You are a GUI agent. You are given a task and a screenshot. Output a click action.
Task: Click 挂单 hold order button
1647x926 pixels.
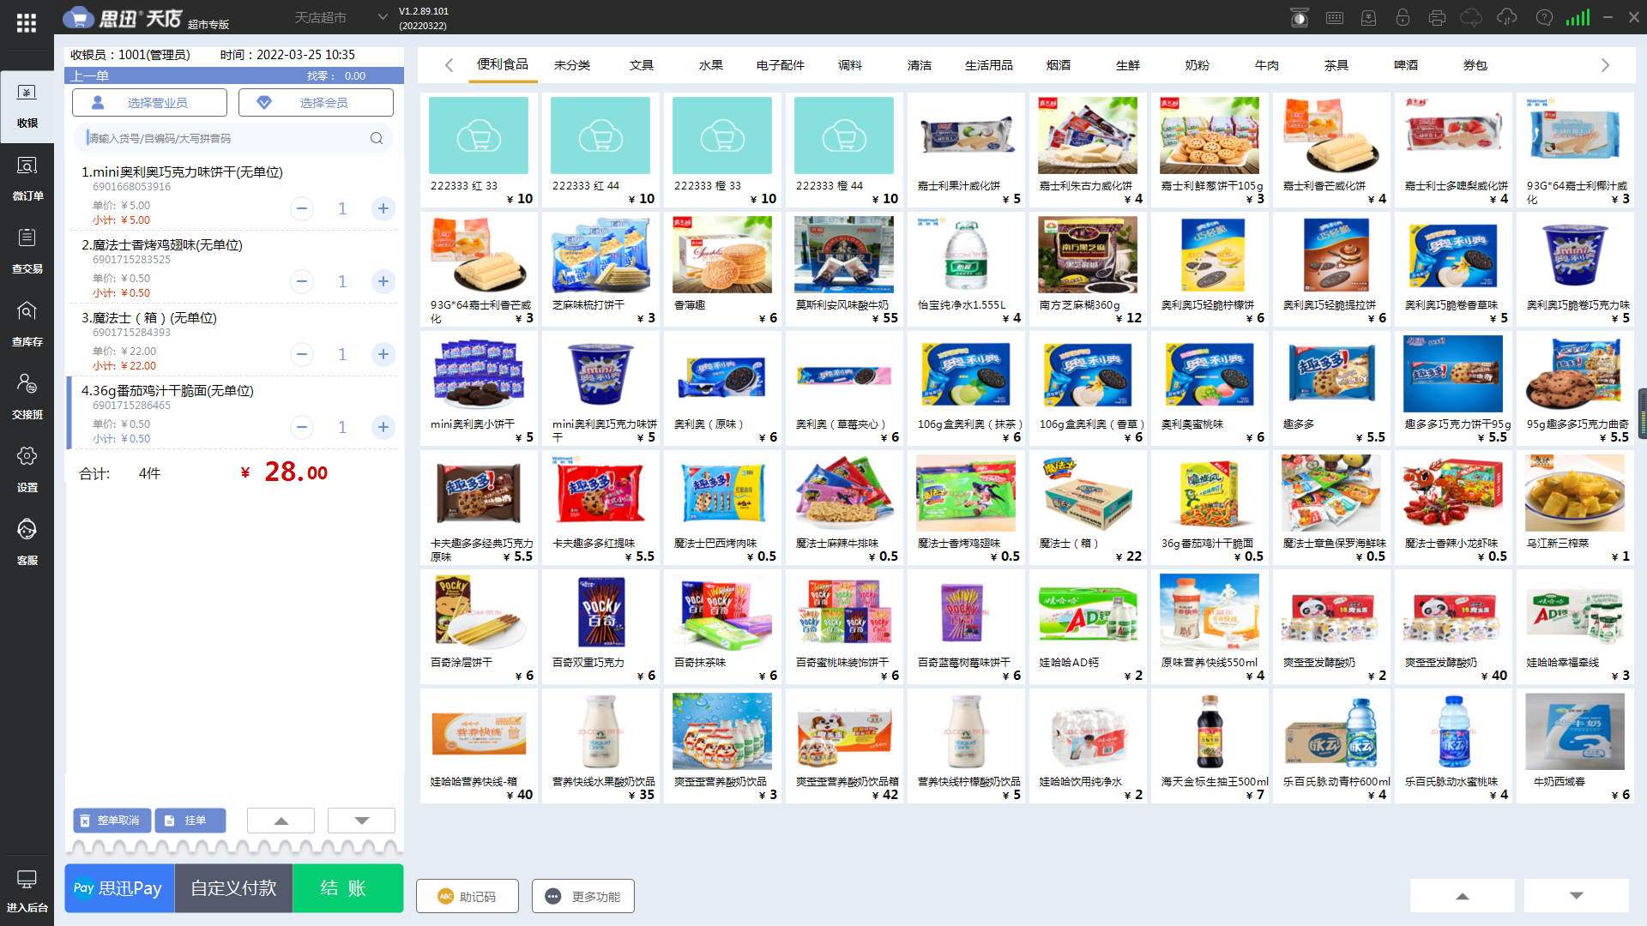[190, 821]
